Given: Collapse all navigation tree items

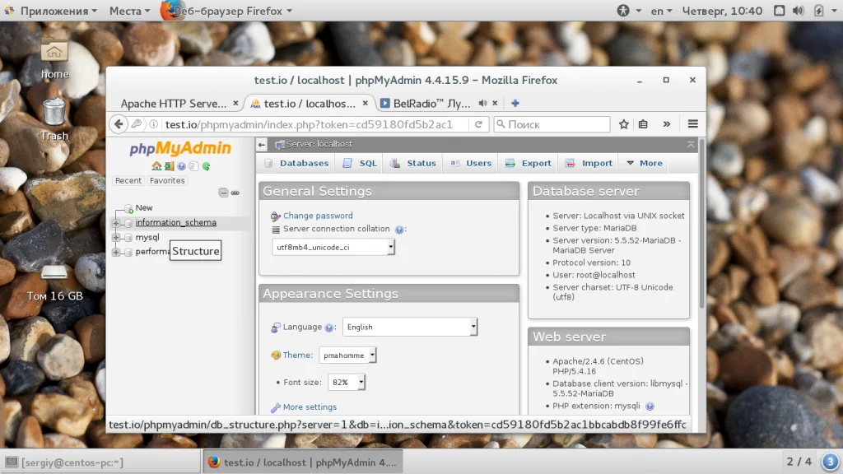Looking at the screenshot, I should 223,193.
